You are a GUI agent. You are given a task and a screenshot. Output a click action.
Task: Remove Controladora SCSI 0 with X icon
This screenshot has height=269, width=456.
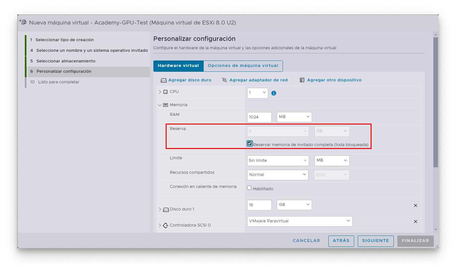tap(415, 222)
